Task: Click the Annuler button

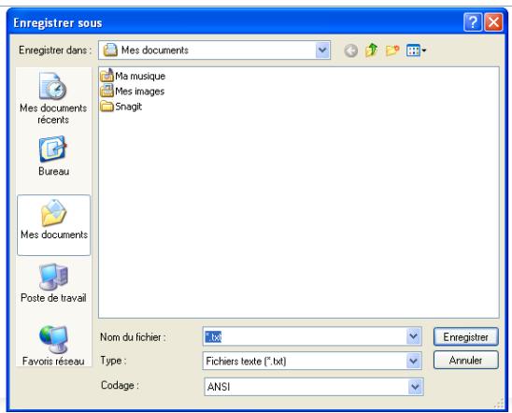Action: click(466, 360)
